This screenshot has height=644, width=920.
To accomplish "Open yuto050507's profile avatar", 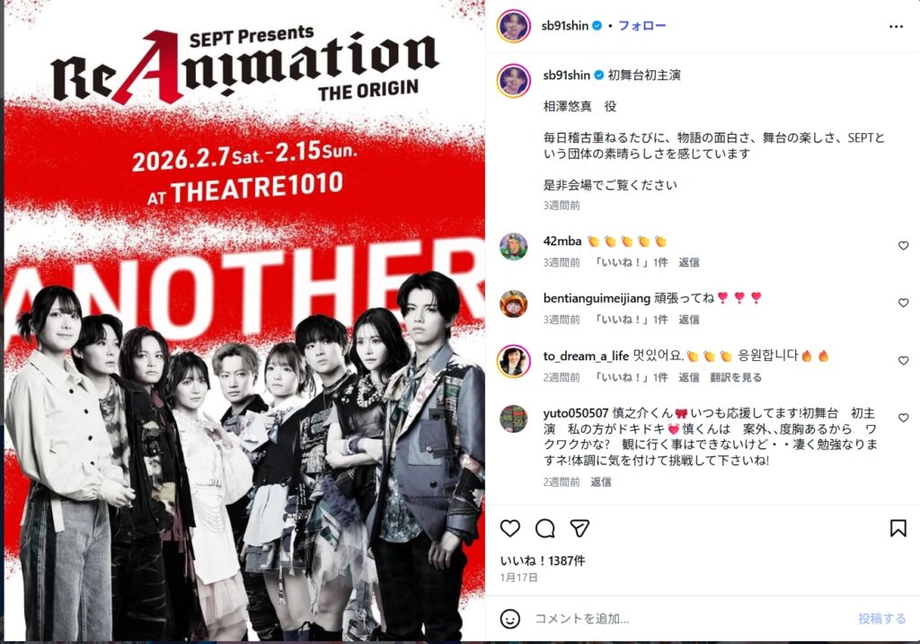I will tap(513, 419).
